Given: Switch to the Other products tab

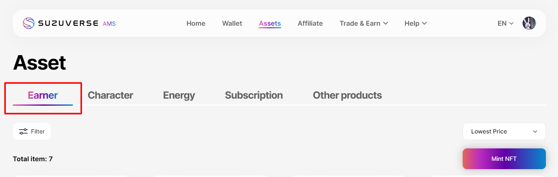Looking at the screenshot, I should click(x=347, y=95).
